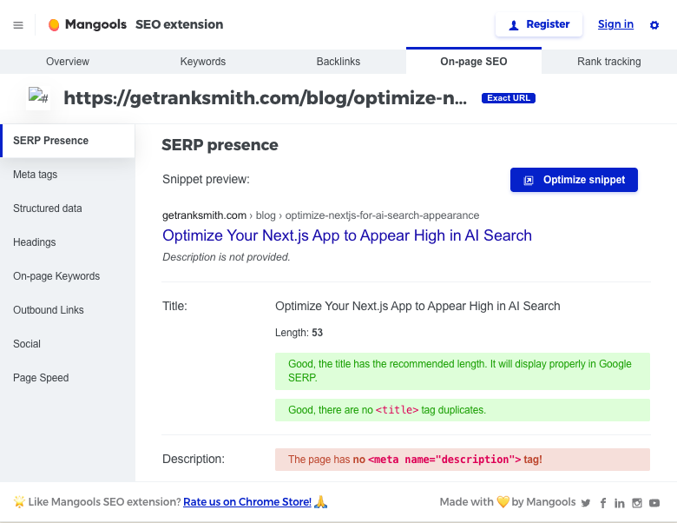Open Structured data sidebar section
This screenshot has height=523, width=677.
(48, 209)
